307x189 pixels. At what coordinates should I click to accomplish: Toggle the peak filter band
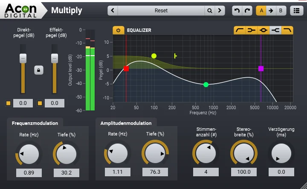[264, 30]
